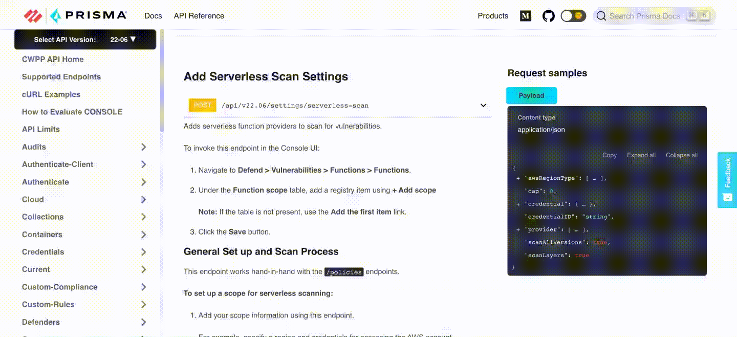Open the Medium blog icon
Screen dimensions: 737x337
coord(526,16)
